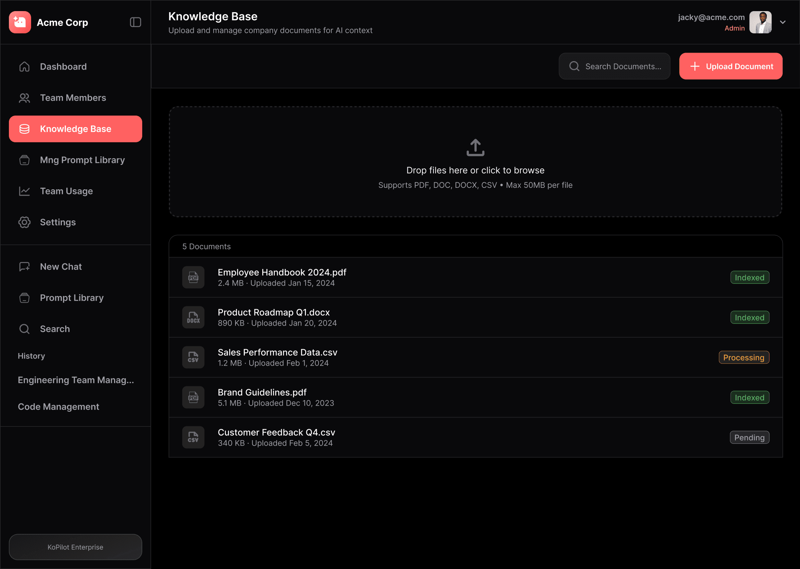This screenshot has width=800, height=569.
Task: Click the user profile avatar
Action: 760,22
